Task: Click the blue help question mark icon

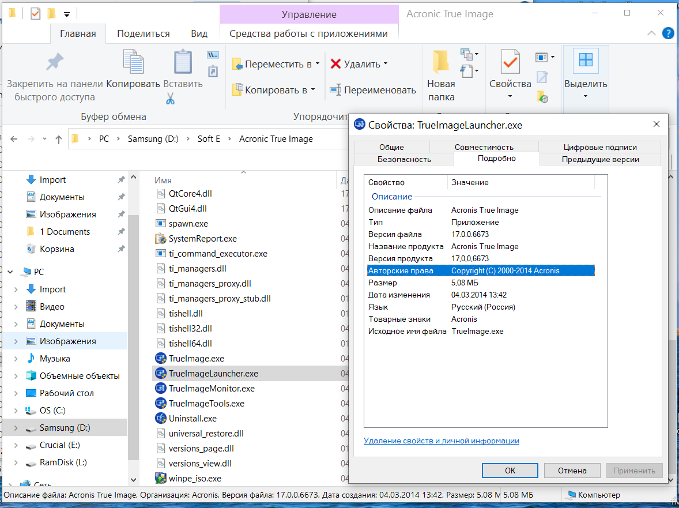Action: point(668,33)
